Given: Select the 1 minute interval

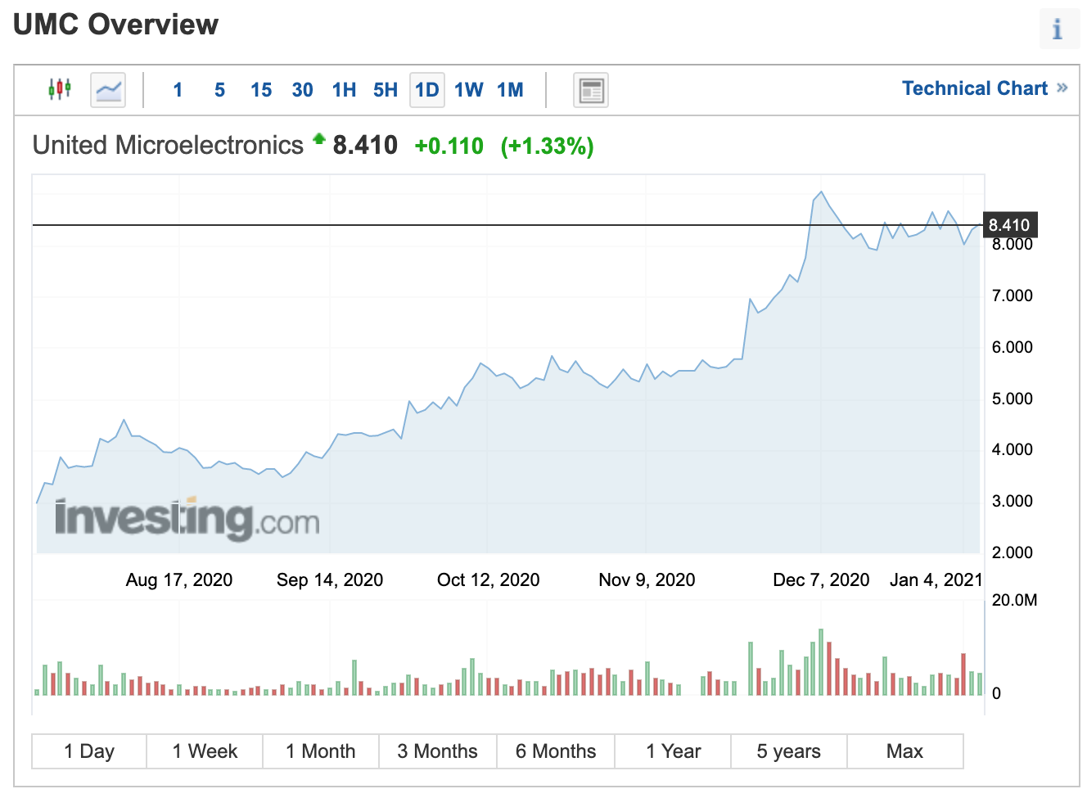Looking at the screenshot, I should (x=178, y=90).
